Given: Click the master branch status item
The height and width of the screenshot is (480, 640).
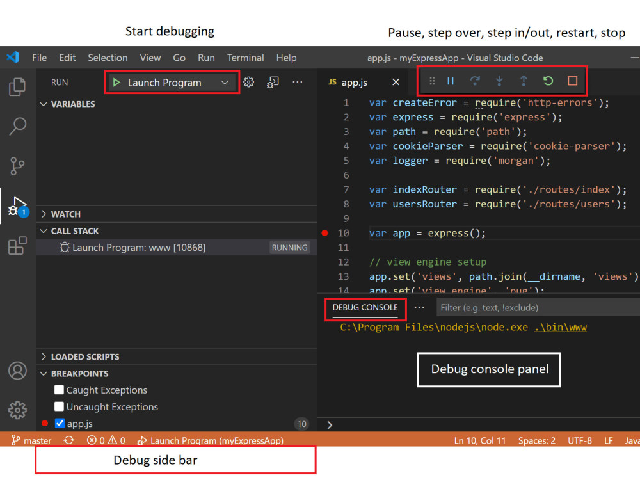Looking at the screenshot, I should coord(31,440).
